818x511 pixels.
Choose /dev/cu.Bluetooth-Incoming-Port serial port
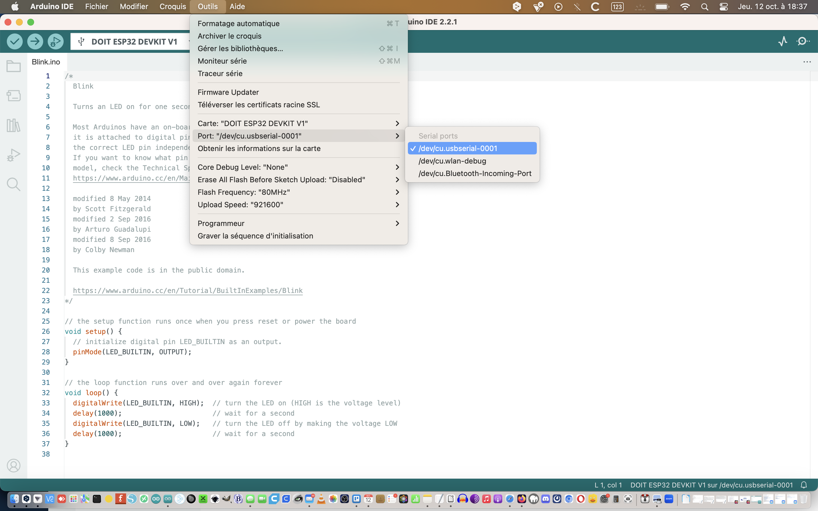coord(475,173)
